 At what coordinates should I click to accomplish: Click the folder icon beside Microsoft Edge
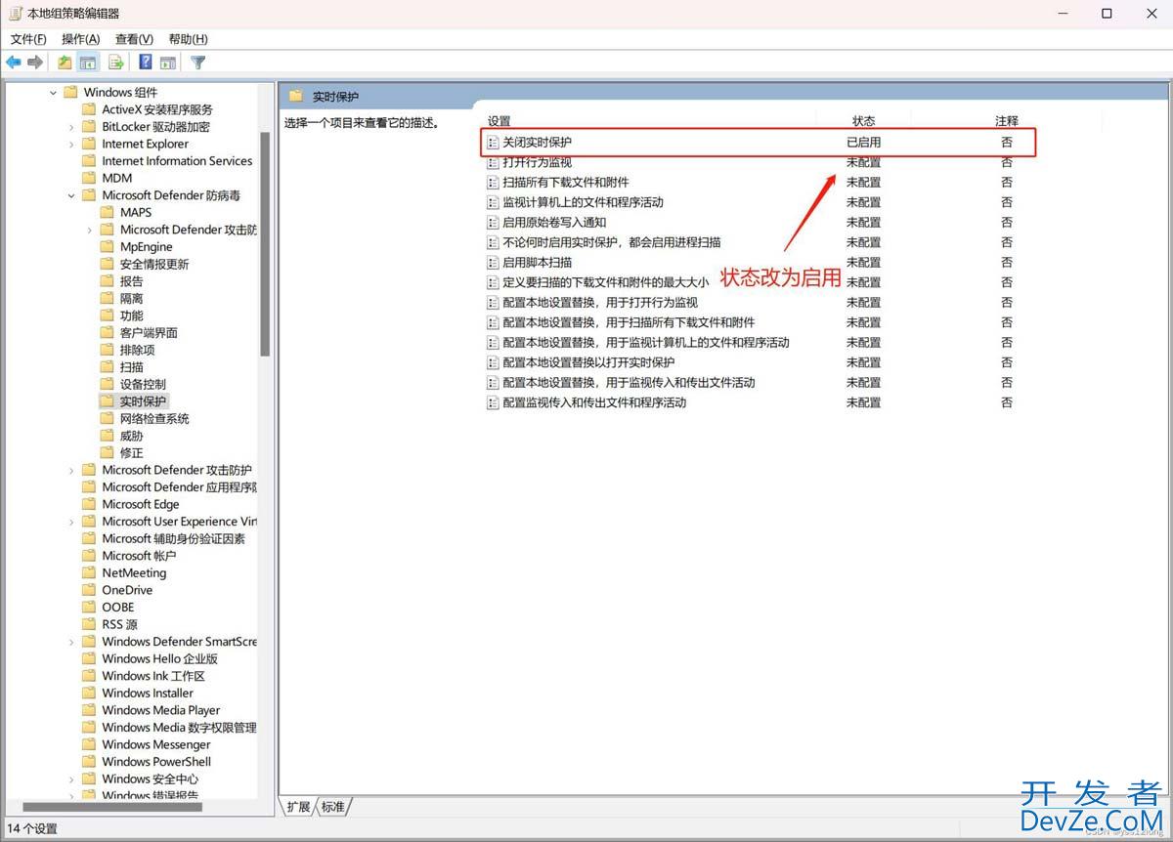point(90,504)
